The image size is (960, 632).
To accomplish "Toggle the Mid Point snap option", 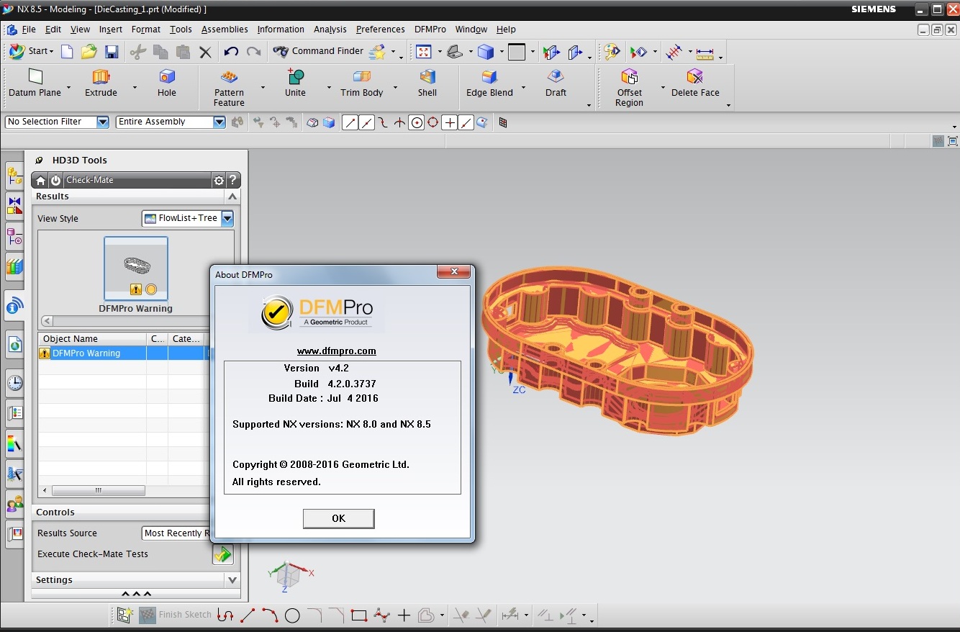I will coord(366,122).
